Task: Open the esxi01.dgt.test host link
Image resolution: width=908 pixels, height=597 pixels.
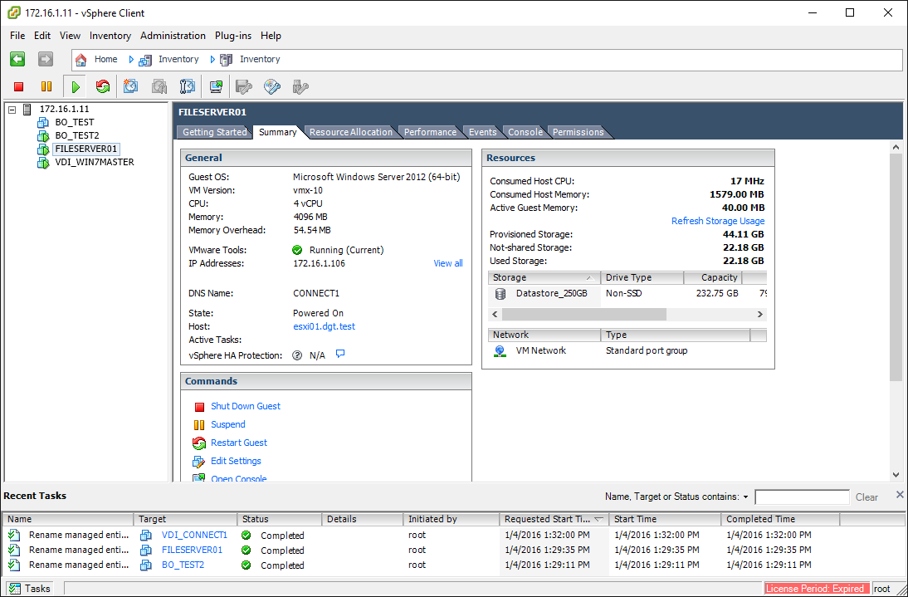Action: (324, 326)
